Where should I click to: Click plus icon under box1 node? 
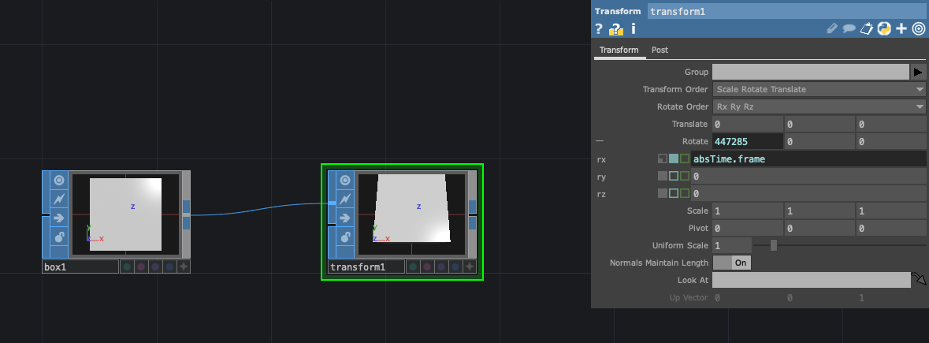point(184,267)
